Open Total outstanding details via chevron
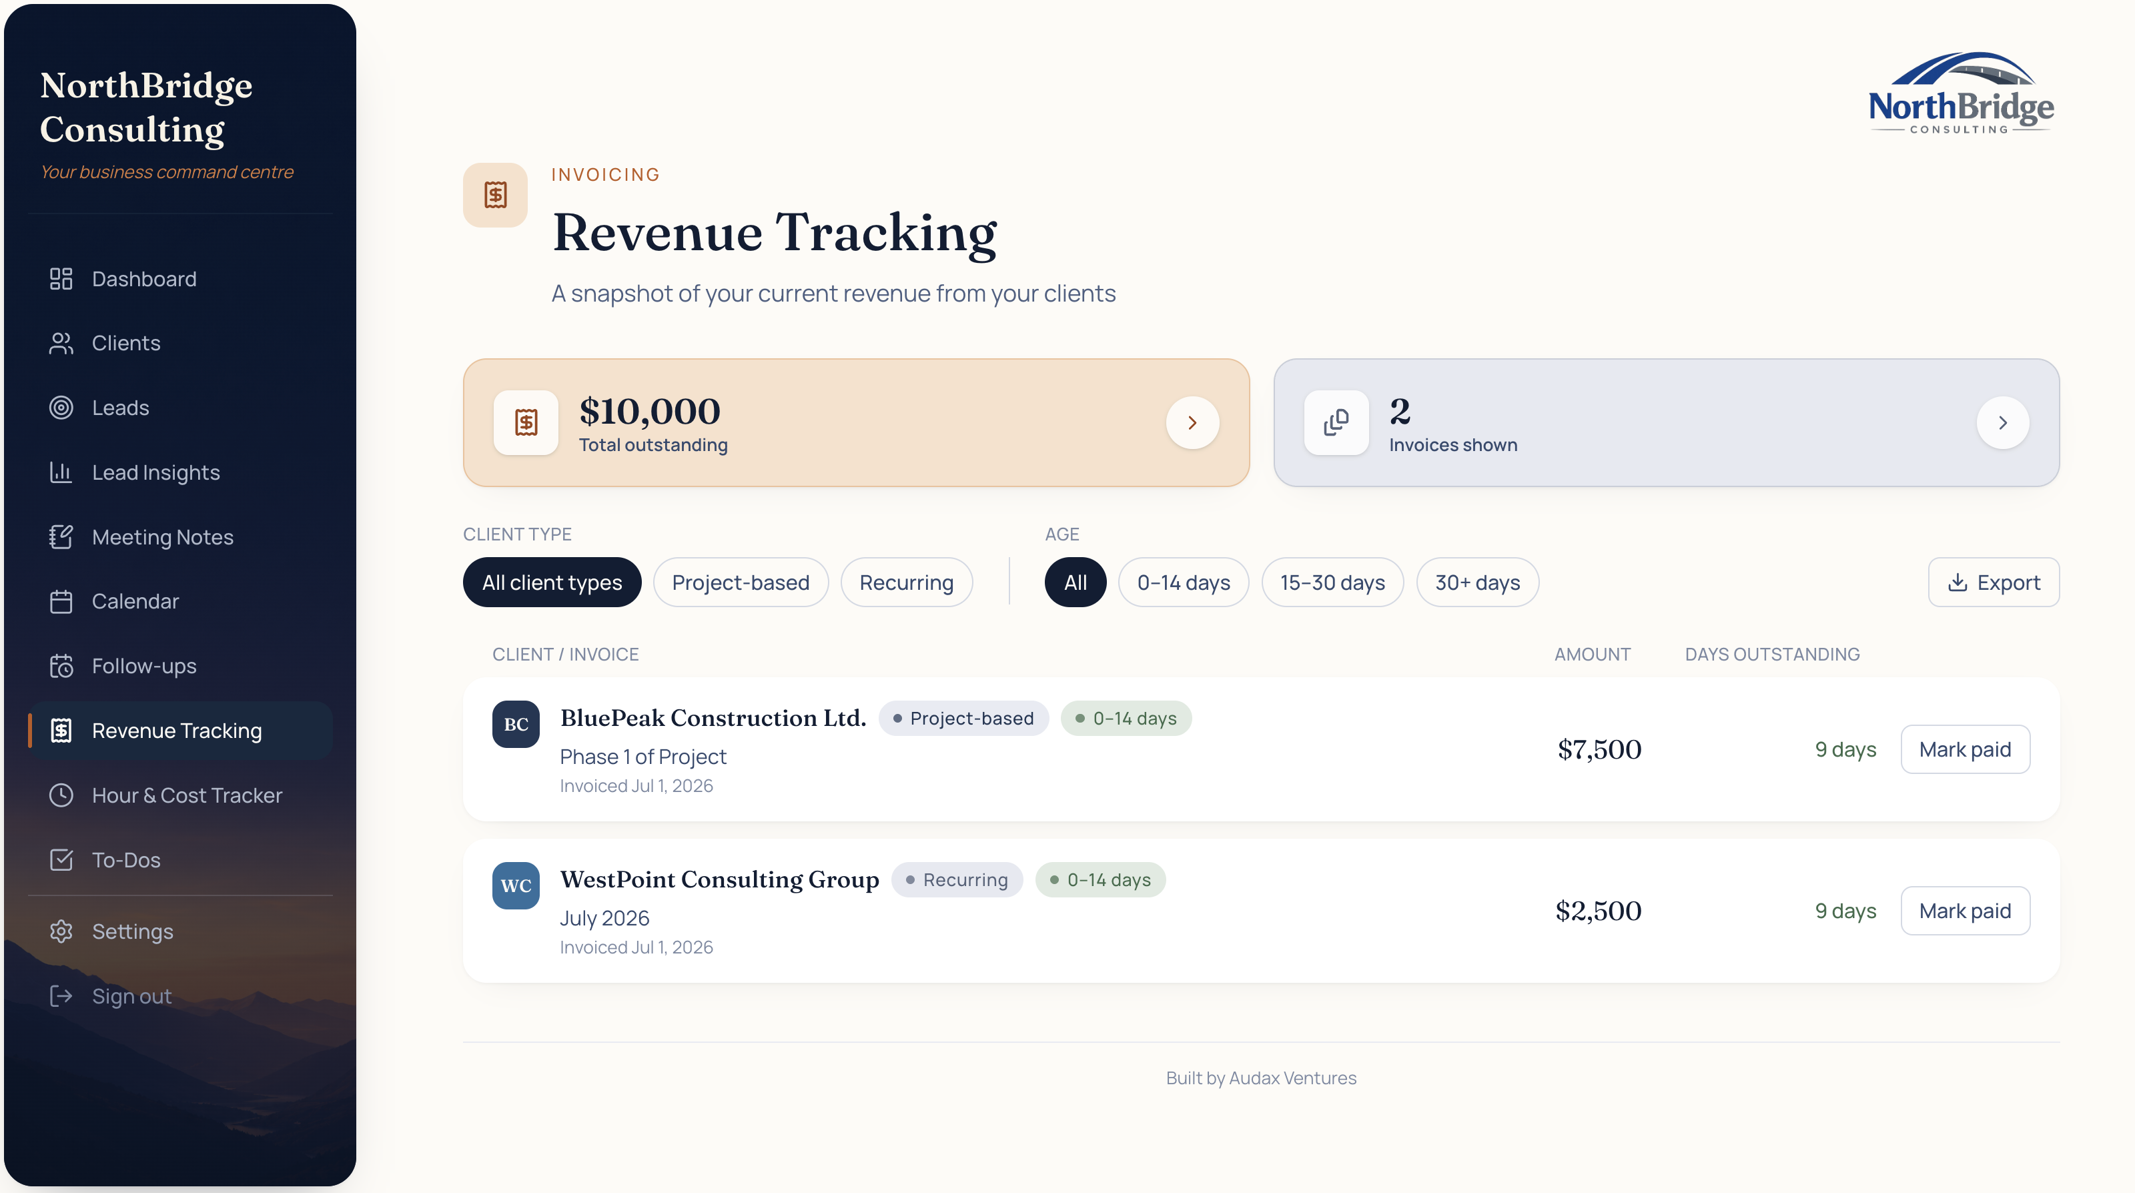The image size is (2135, 1193). pyautogui.click(x=1193, y=423)
